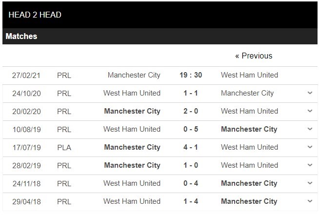The width and height of the screenshot is (319, 215).
Task: Select Manchester City in the 27/02/21 row
Action: click(134, 75)
